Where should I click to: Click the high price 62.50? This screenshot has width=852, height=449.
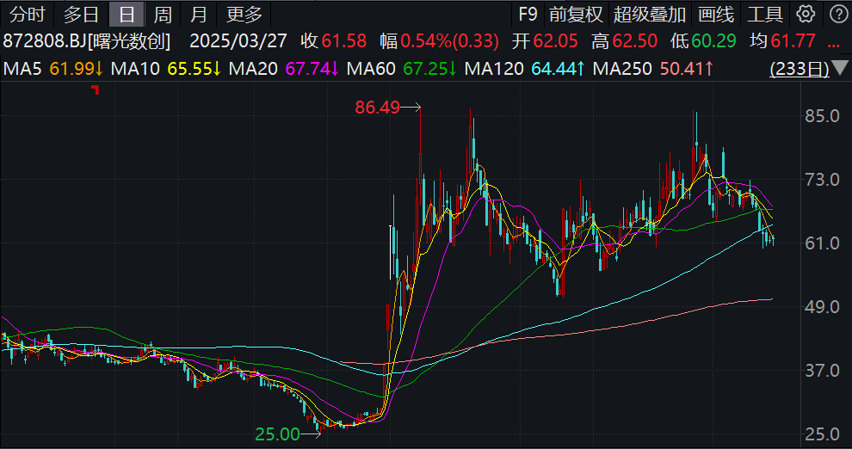pos(634,40)
